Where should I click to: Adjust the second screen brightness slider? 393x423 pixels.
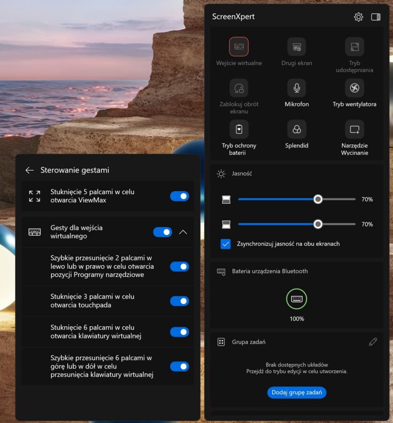(318, 224)
